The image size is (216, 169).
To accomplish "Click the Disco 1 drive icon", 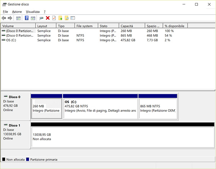I will click(x=5, y=125).
